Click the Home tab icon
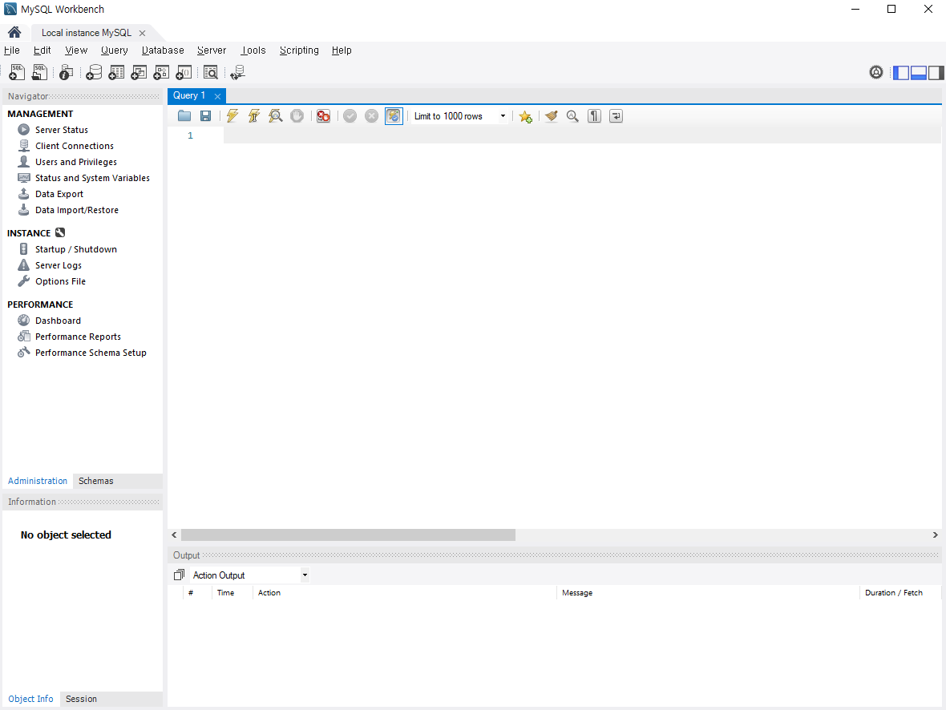This screenshot has height=710, width=946. click(14, 32)
